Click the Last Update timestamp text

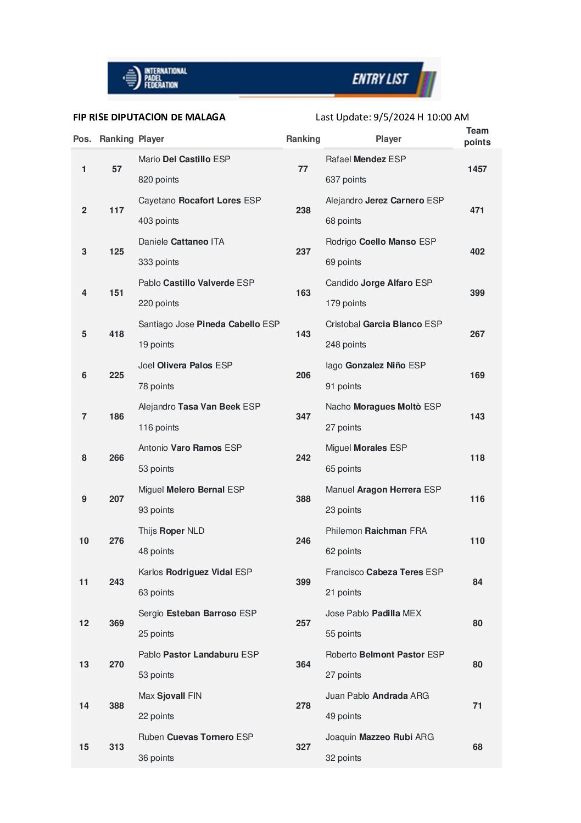tap(392, 117)
